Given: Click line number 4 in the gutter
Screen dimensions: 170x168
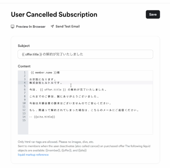Looking at the screenshot, I should point(24,83).
